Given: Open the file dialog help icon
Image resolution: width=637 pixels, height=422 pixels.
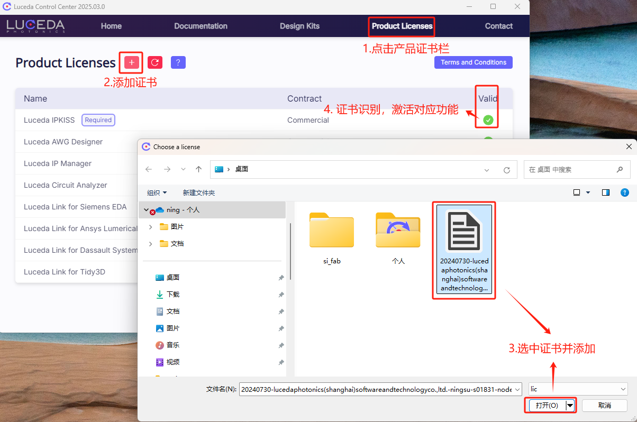Looking at the screenshot, I should 625,192.
